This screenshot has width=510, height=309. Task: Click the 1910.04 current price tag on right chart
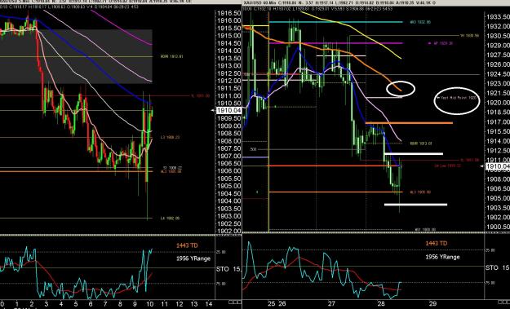(498, 166)
